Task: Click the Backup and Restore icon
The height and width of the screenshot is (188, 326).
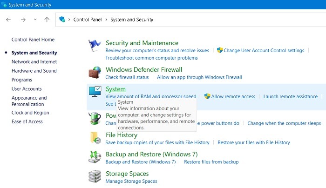Action: click(95, 157)
